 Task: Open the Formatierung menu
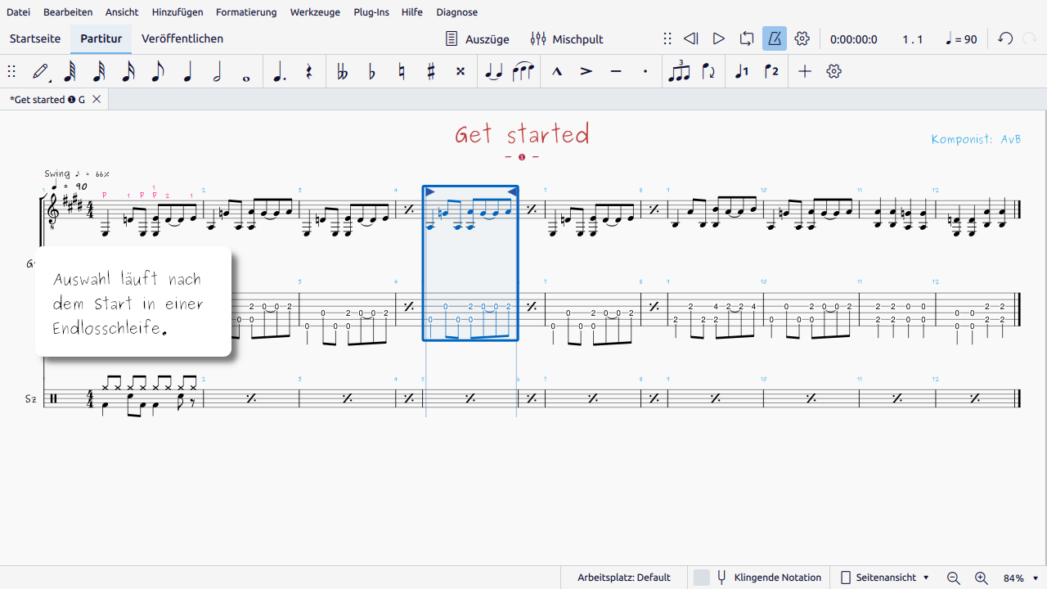click(x=246, y=12)
